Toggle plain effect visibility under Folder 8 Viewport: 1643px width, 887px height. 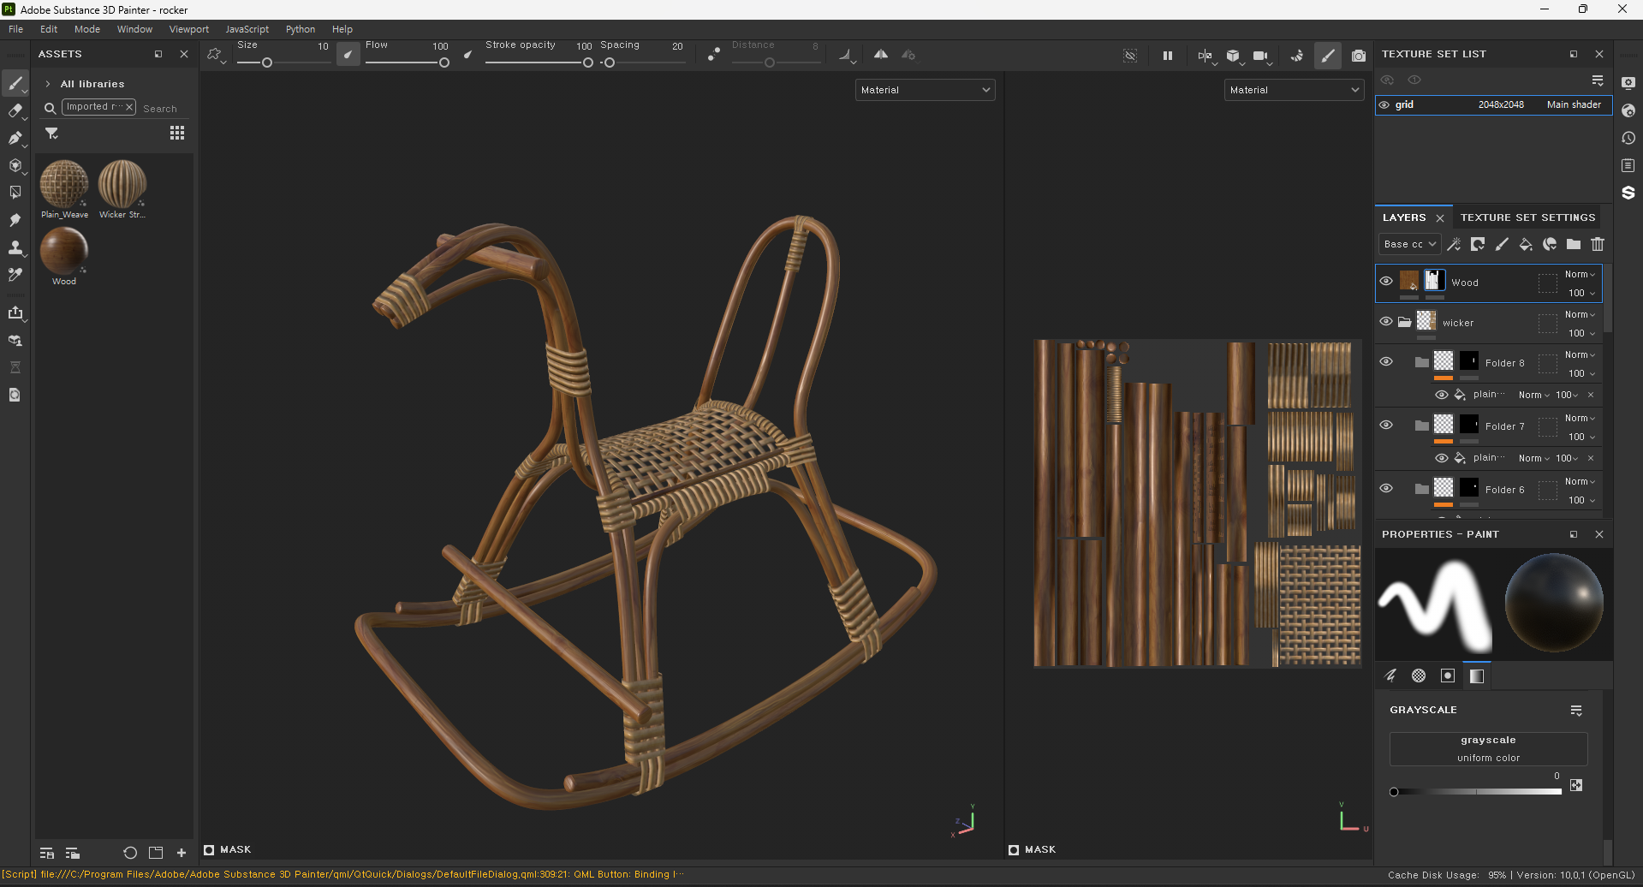tap(1442, 395)
